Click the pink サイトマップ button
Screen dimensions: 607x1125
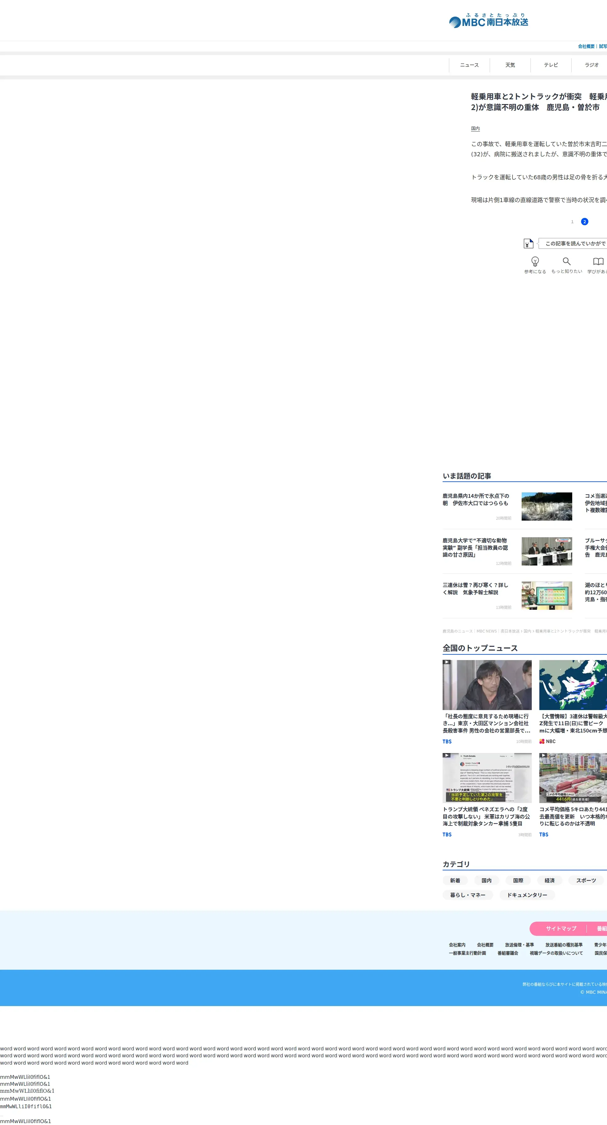click(561, 928)
